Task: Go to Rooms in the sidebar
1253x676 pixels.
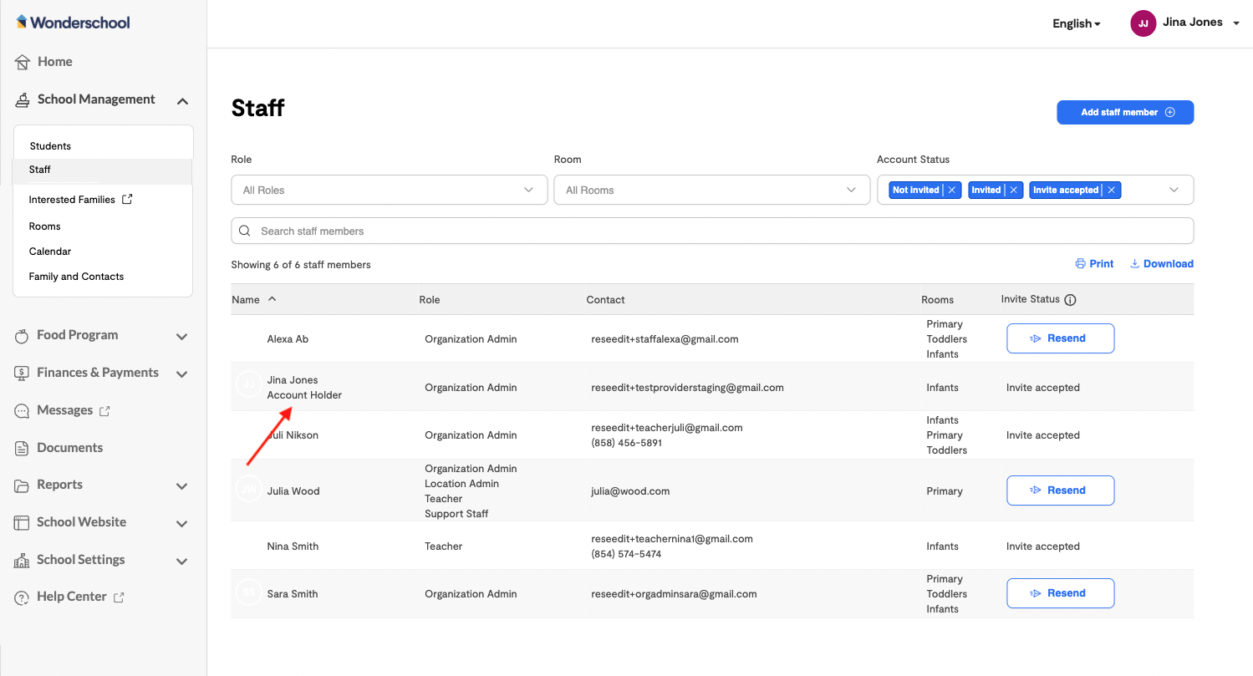Action: tap(44, 226)
